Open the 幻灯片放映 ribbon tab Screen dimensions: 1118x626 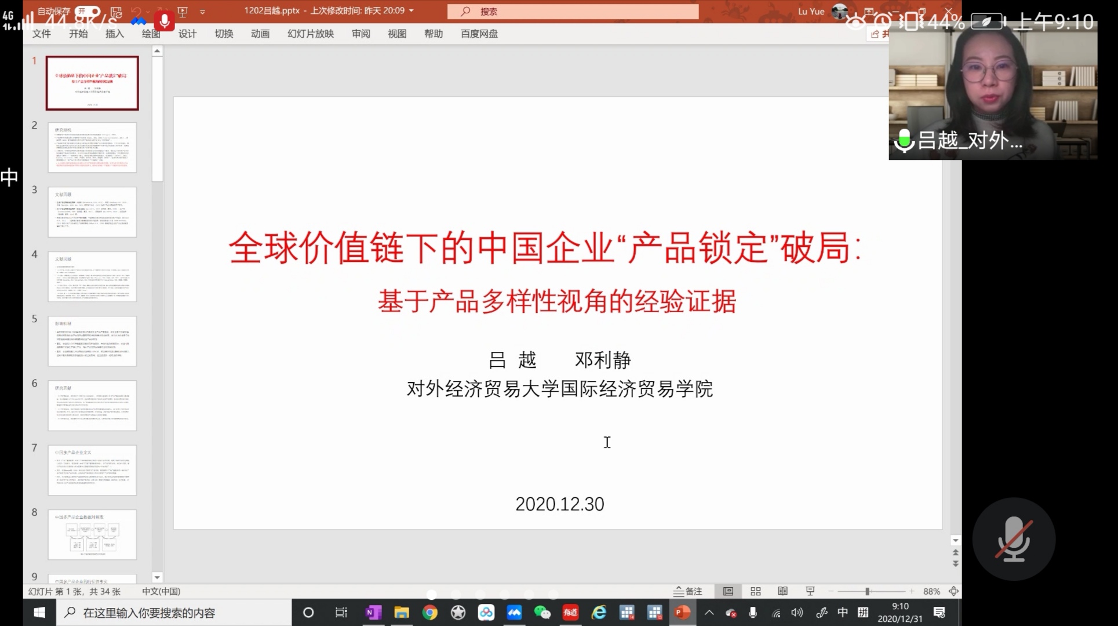(310, 34)
